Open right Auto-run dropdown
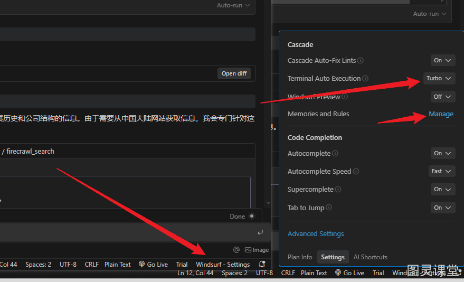Viewport: 464px width, 282px height. coord(430,14)
